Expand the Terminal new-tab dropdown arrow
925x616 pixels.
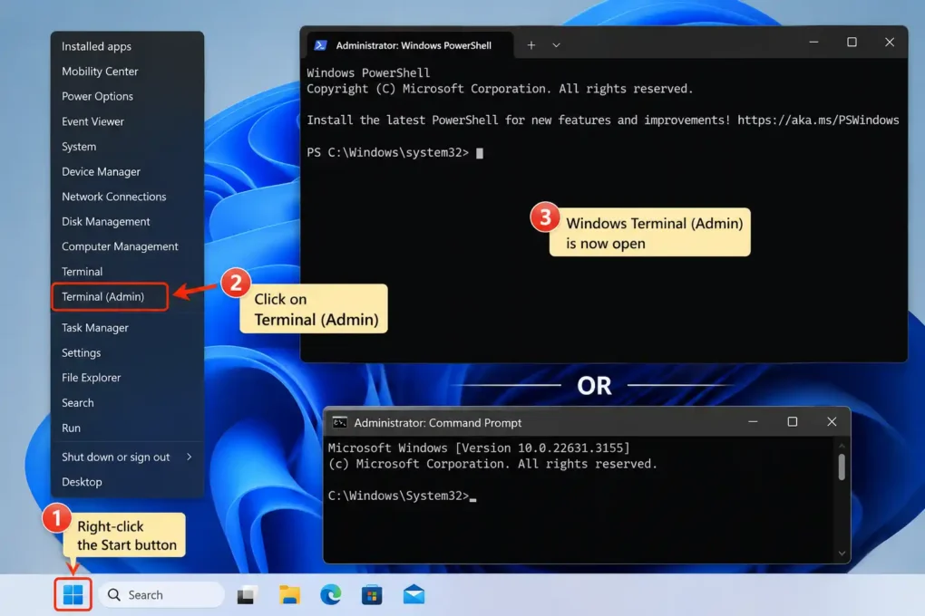point(556,44)
